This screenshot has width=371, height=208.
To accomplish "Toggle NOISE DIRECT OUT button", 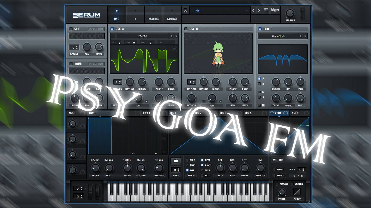I will coord(96,64).
